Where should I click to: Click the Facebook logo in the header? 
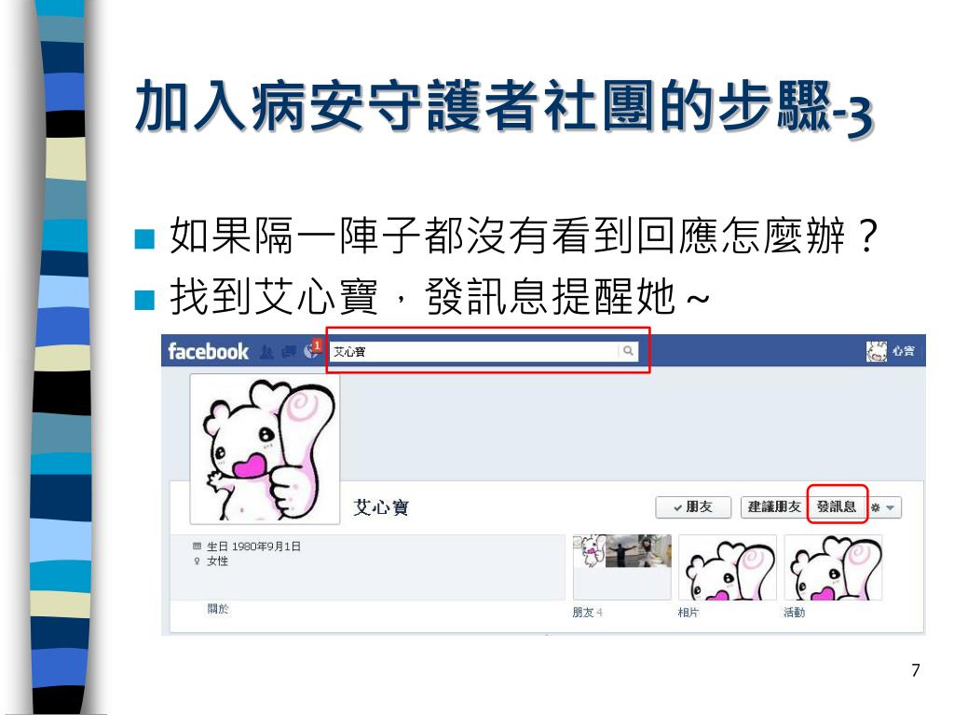tap(208, 351)
